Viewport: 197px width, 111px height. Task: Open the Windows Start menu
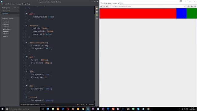coord(2,109)
